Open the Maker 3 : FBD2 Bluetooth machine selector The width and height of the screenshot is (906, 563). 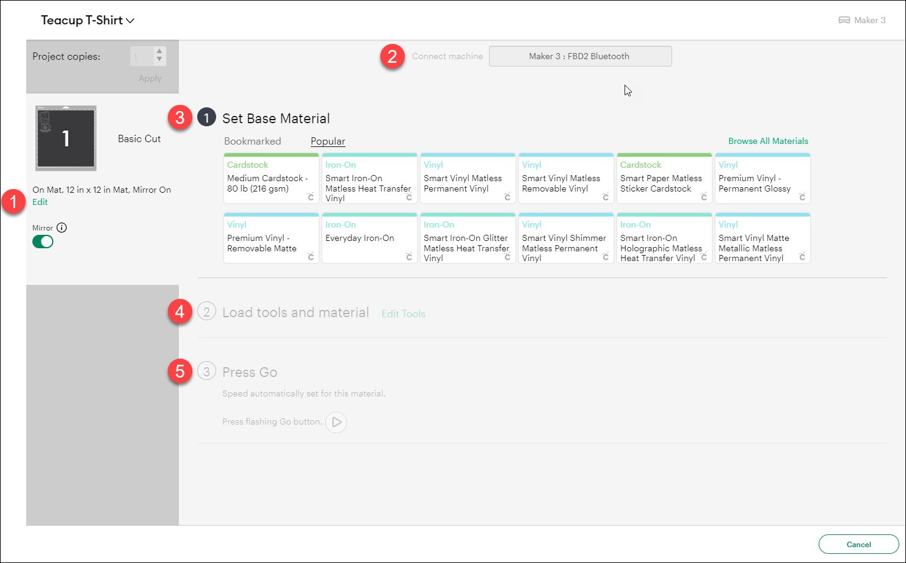(580, 56)
